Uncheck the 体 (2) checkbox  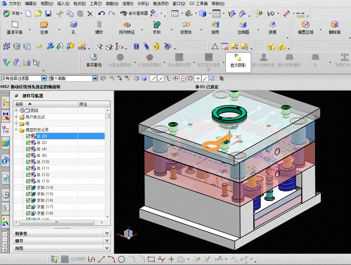click(x=28, y=143)
